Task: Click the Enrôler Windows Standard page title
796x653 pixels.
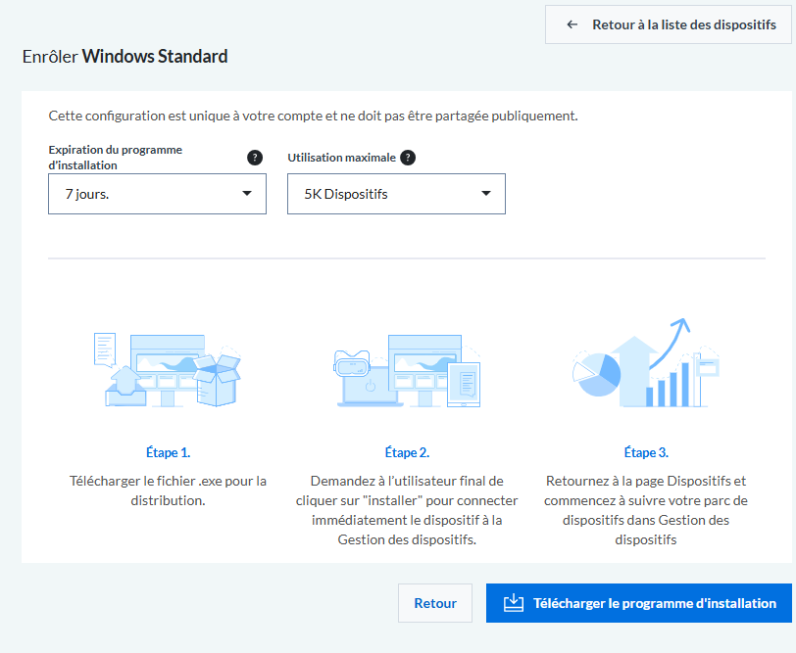Action: tap(124, 56)
